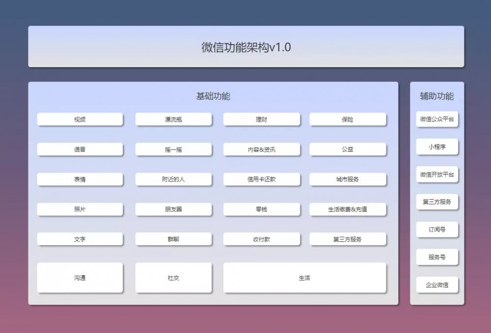This screenshot has width=491, height=333.
Task: Select the 生活 category box
Action: tap(304, 278)
